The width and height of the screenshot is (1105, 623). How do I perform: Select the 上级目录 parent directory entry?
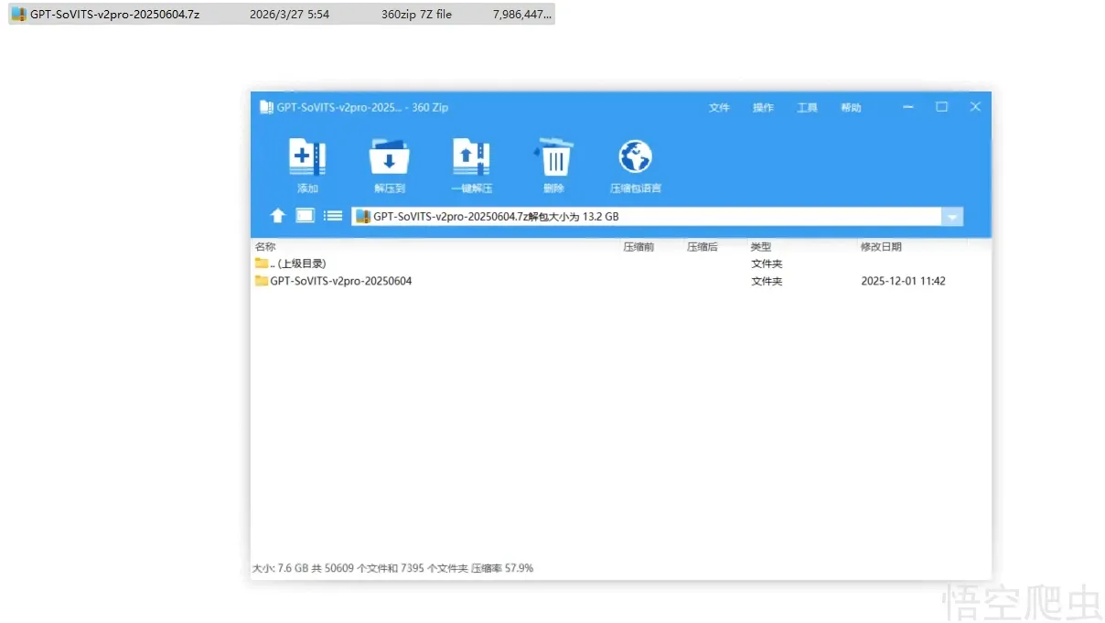[297, 263]
